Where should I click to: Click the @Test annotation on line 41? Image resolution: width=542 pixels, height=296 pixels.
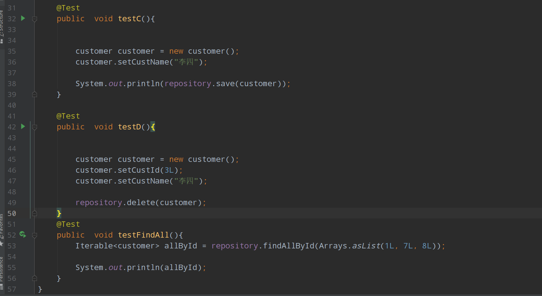[68, 116]
